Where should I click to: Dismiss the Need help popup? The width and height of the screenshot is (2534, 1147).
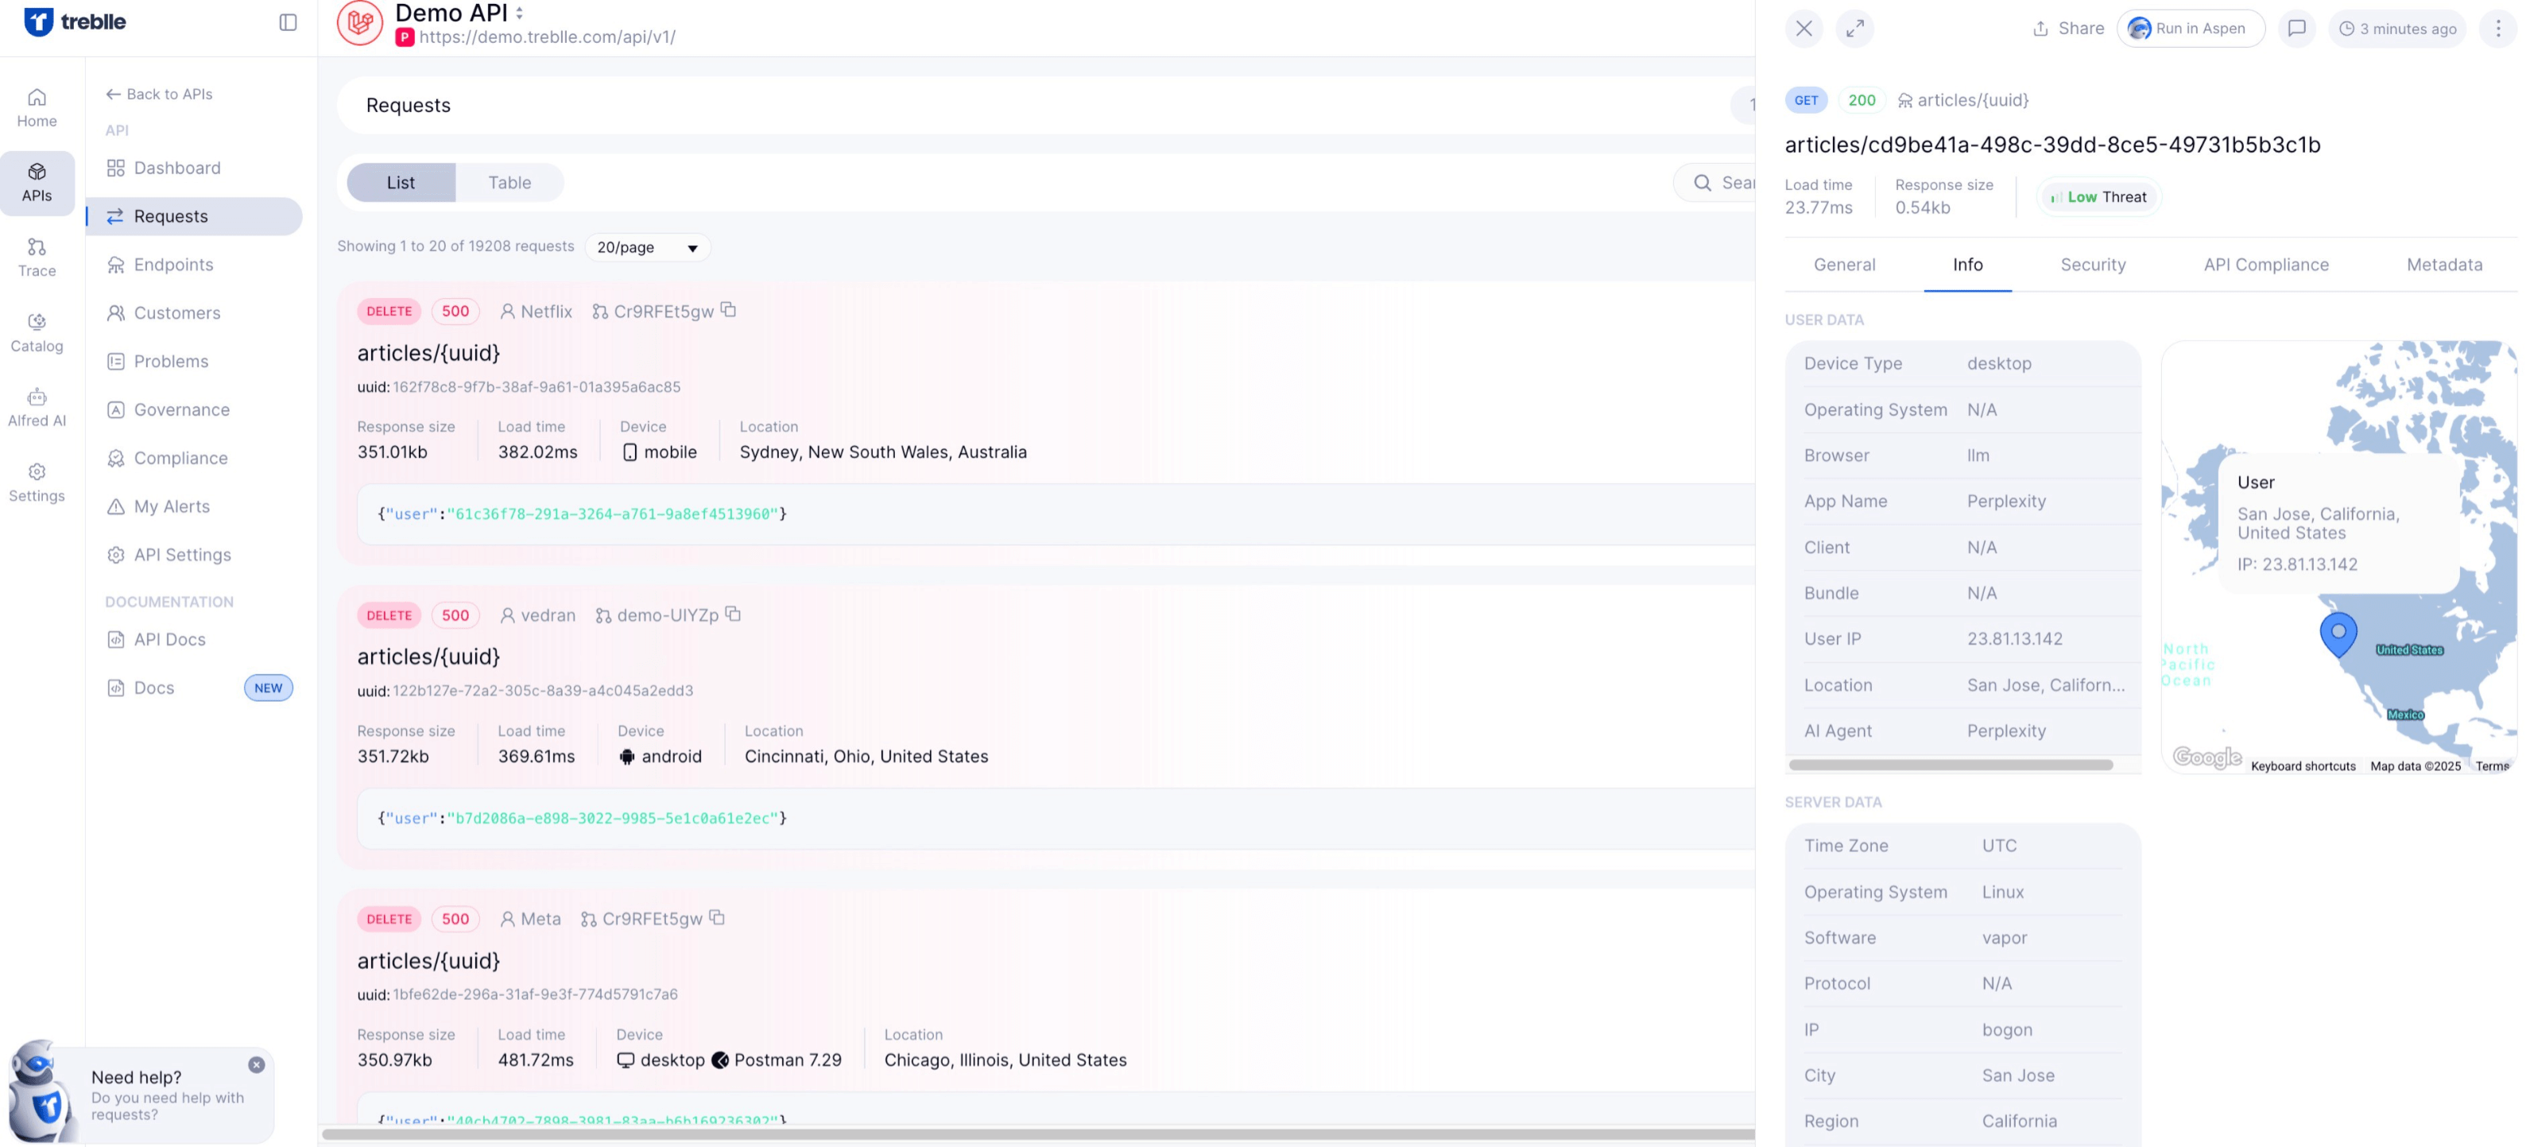click(256, 1064)
